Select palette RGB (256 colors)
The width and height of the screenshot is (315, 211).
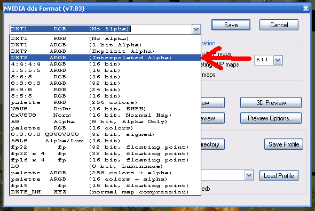point(105,102)
